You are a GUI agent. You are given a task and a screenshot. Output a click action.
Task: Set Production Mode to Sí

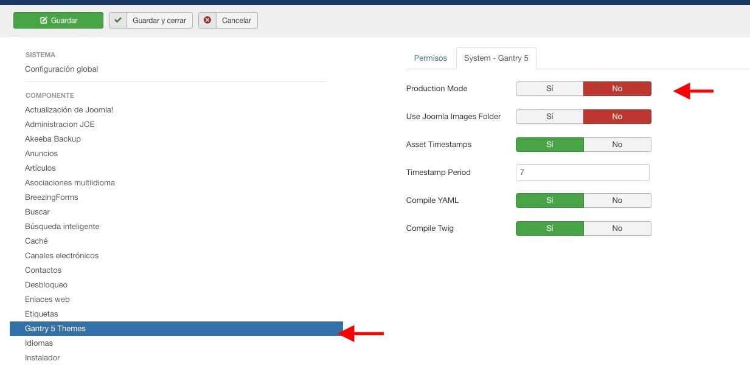click(550, 89)
